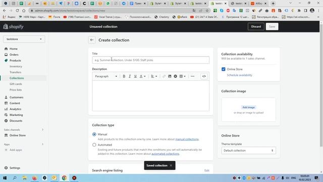
Task: Open more formatting options ellipsis
Action: [192, 76]
